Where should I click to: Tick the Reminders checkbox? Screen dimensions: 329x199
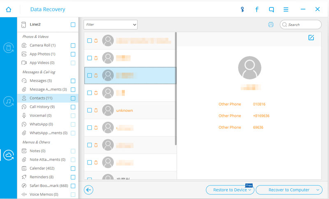pos(73,177)
